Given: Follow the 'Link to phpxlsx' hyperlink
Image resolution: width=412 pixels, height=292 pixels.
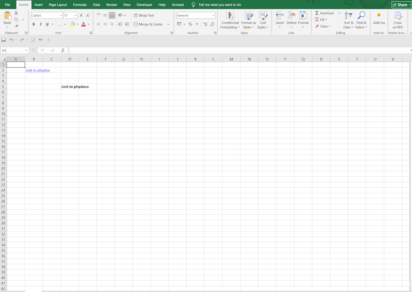Looking at the screenshot, I should 37,70.
